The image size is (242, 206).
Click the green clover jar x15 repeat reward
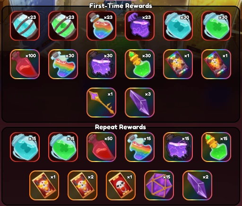tap(63, 147)
